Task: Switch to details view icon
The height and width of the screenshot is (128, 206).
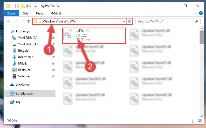Action: [194, 121]
